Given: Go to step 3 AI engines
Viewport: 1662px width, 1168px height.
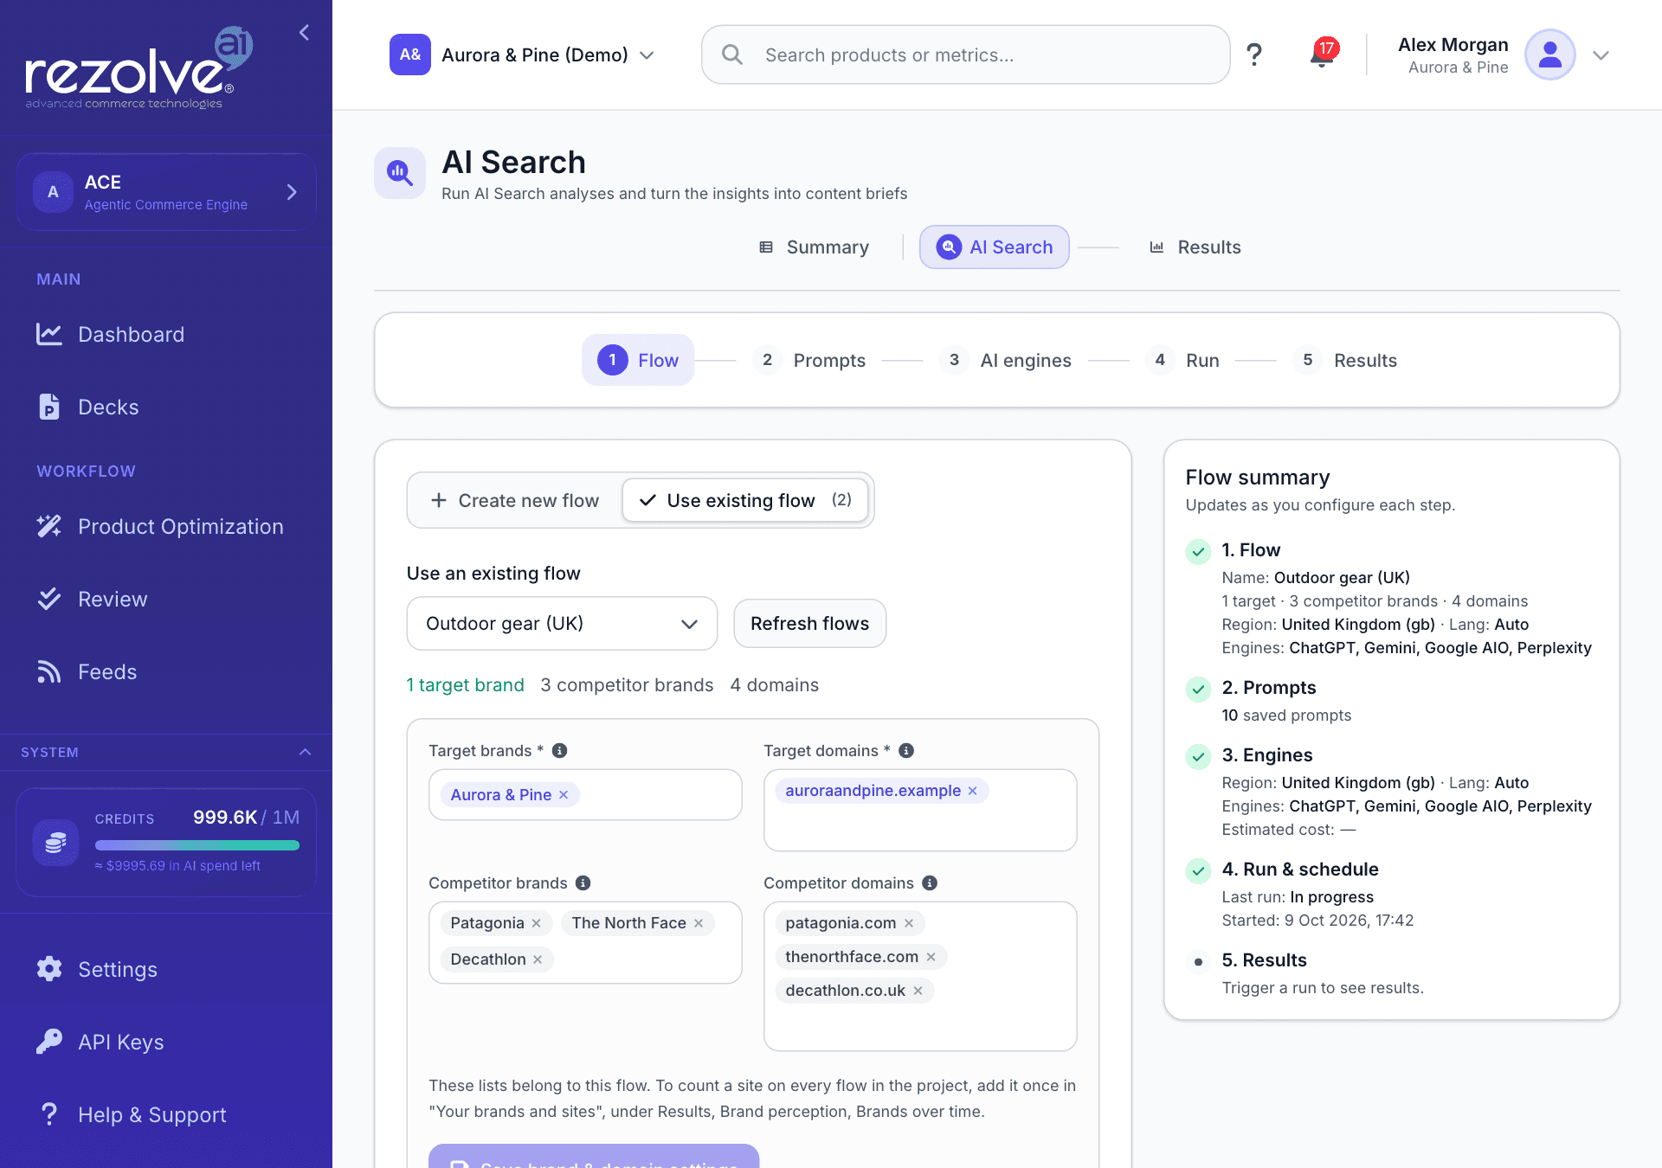Looking at the screenshot, I should [x=1007, y=361].
